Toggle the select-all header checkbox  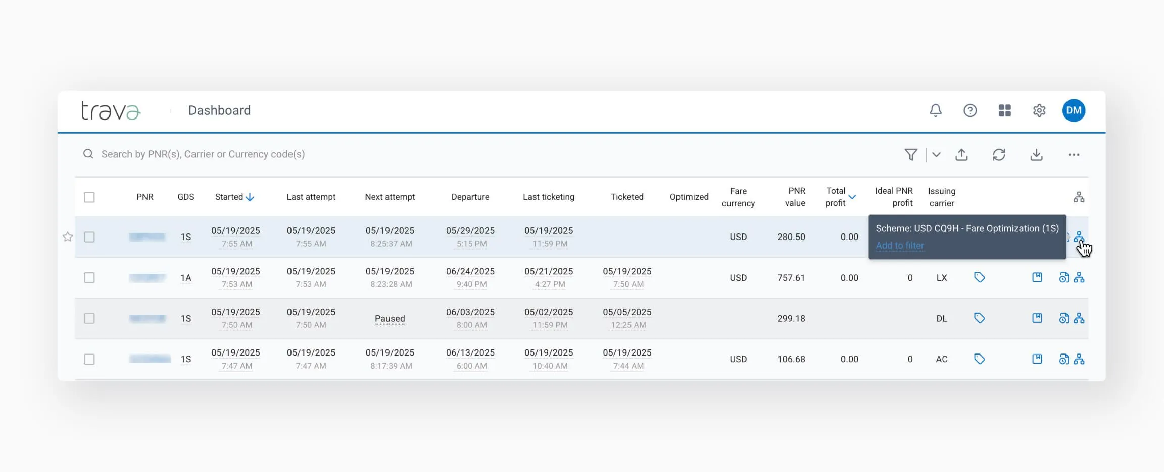[x=89, y=197]
